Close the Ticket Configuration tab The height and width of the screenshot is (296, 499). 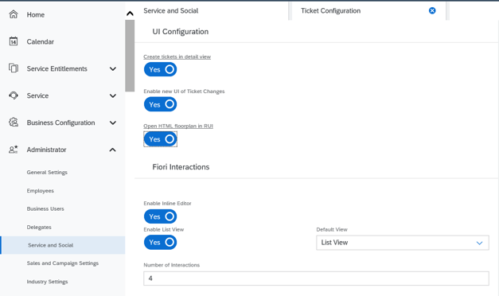432,11
